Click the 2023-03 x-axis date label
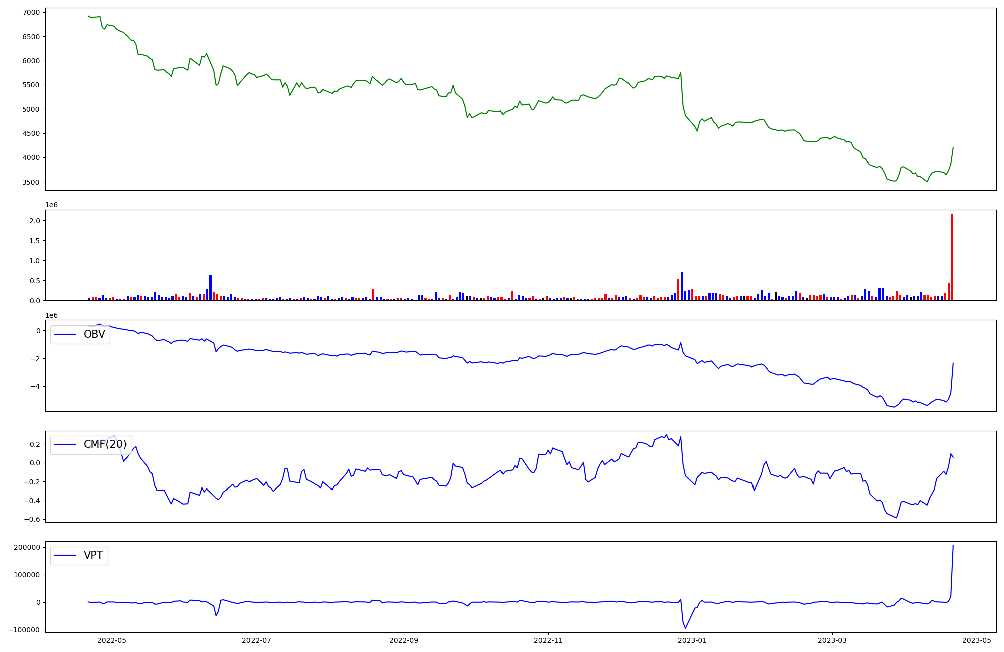Screen dimensions: 1004x652 pyautogui.click(x=833, y=640)
